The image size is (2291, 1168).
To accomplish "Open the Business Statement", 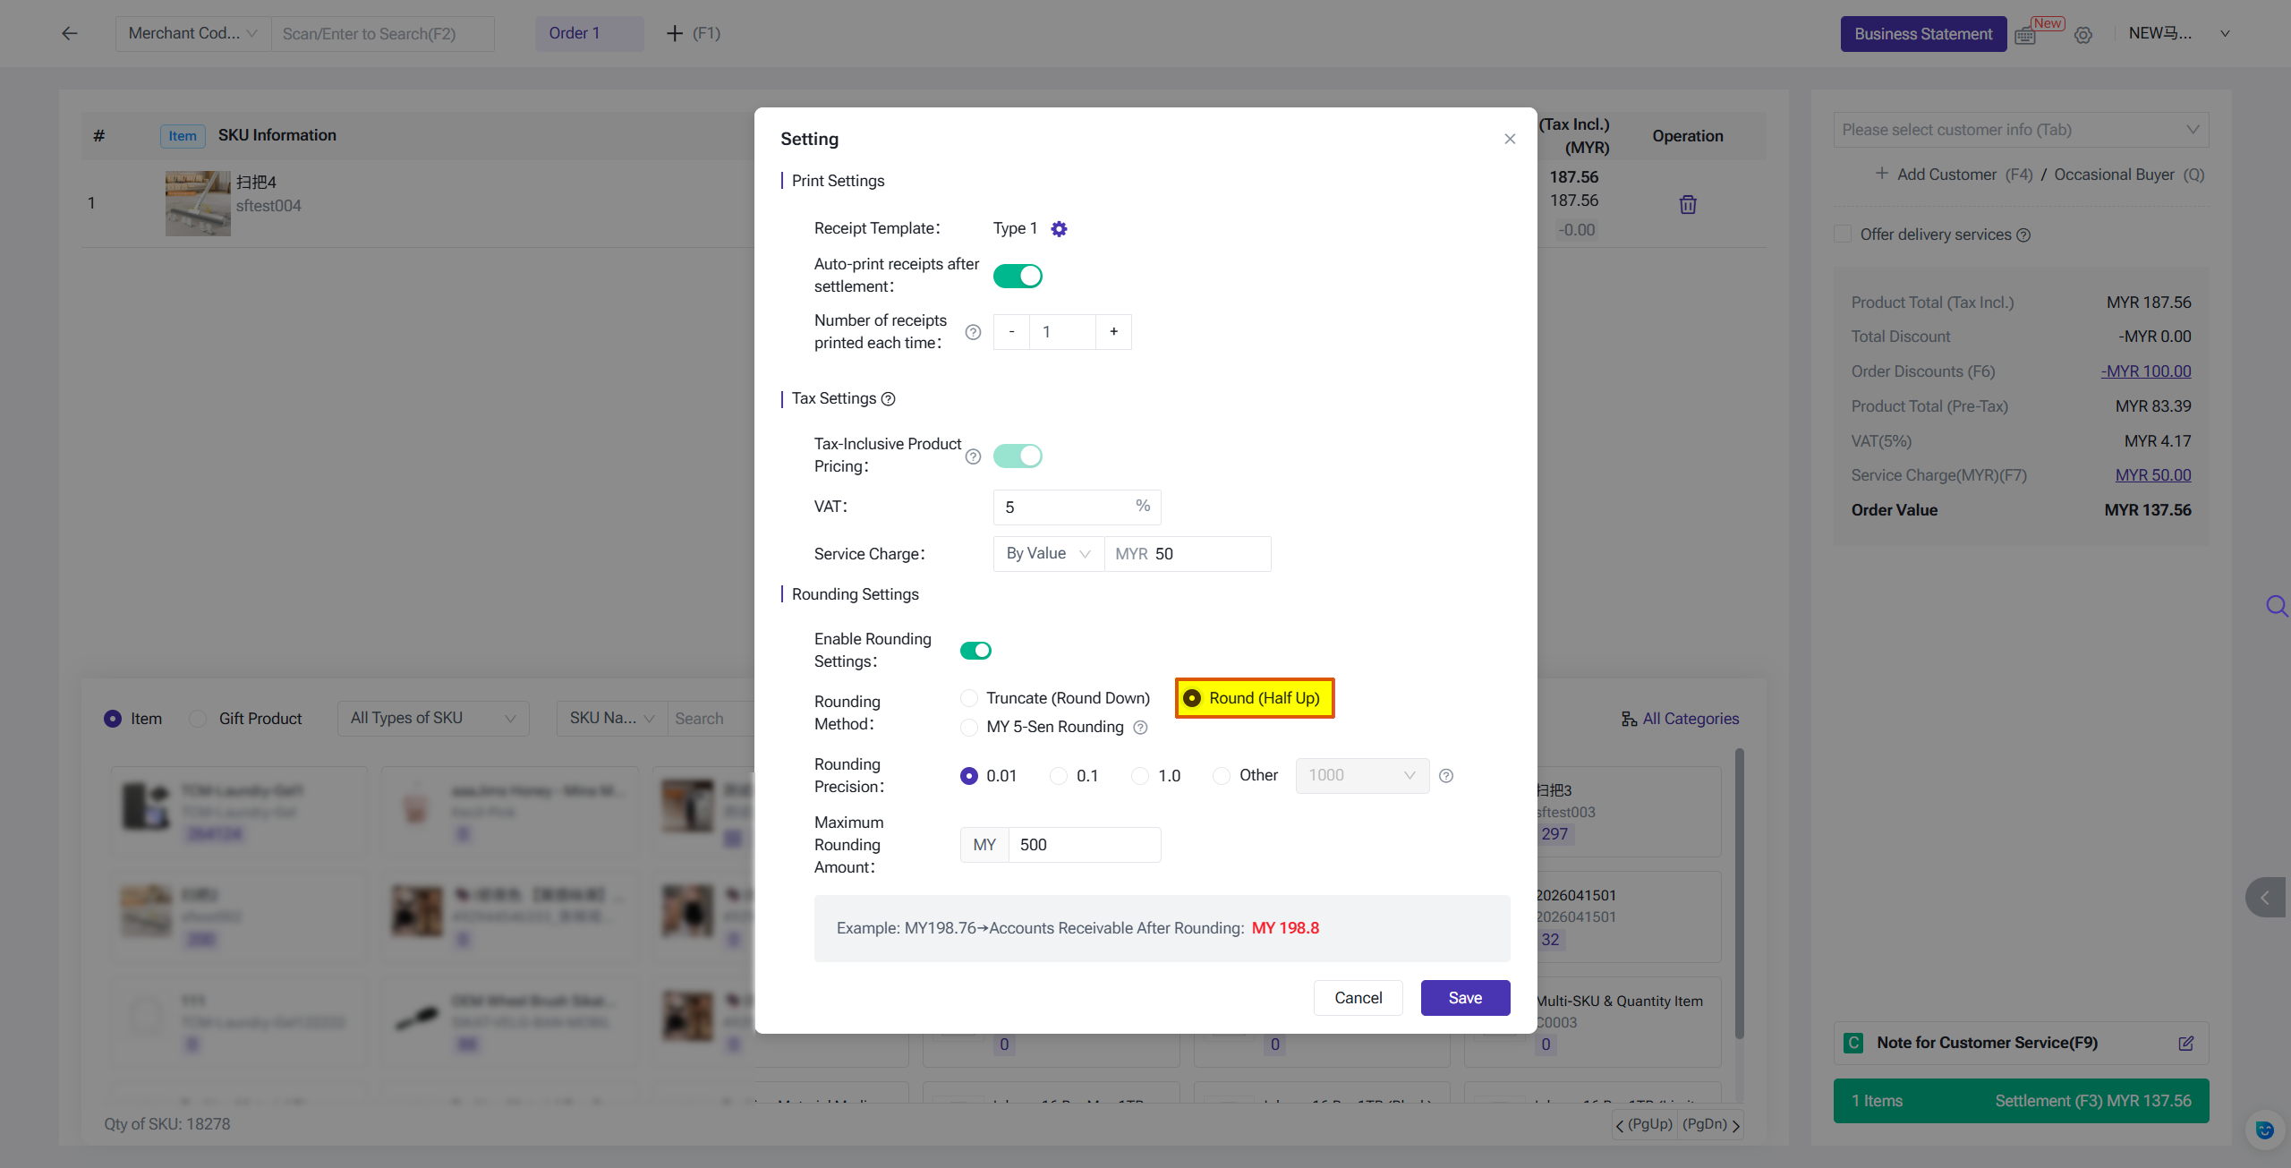I will coord(1923,34).
